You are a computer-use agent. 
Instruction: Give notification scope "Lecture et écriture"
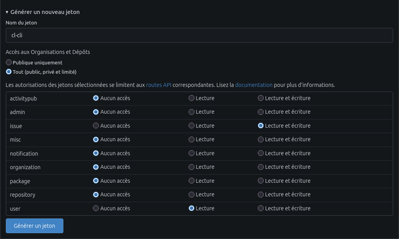tap(261, 153)
